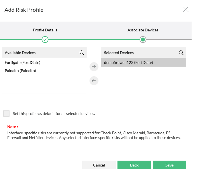
Task: Save the risk profile
Action: [x=169, y=165]
